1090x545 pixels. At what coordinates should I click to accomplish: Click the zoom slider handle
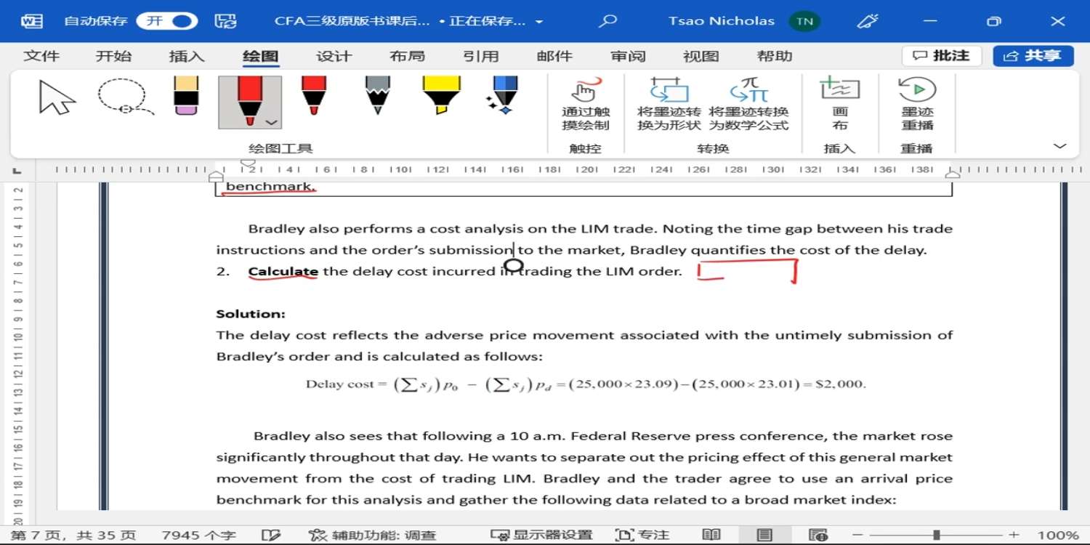click(937, 536)
